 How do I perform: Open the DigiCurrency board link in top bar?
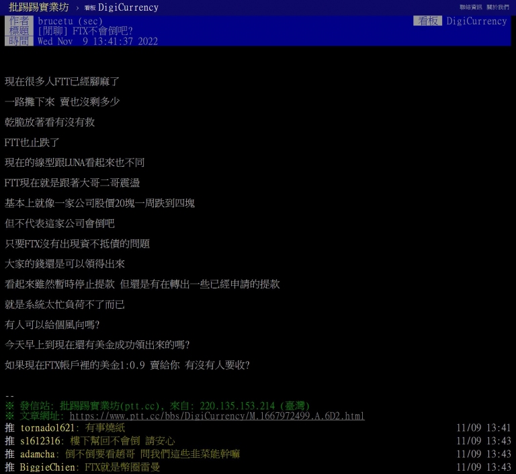point(122,7)
